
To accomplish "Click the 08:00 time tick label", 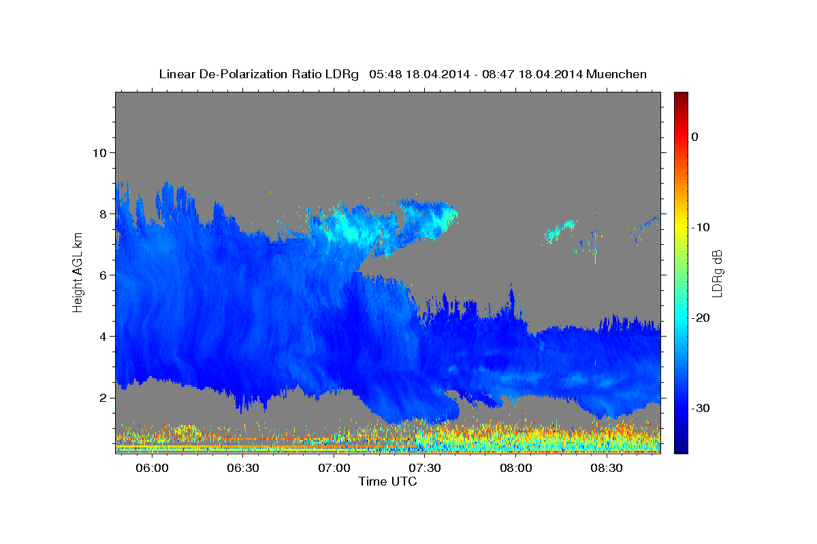I will (516, 469).
